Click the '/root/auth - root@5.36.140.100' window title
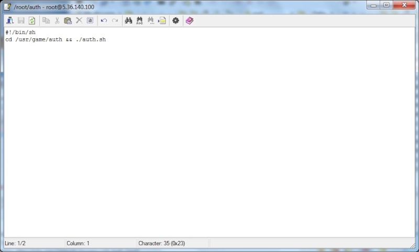Screen dimensions: 419x252 tap(54, 7)
